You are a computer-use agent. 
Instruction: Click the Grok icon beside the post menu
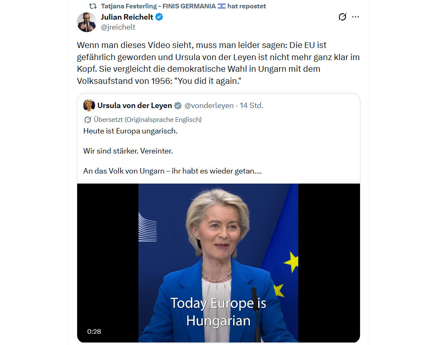[342, 17]
